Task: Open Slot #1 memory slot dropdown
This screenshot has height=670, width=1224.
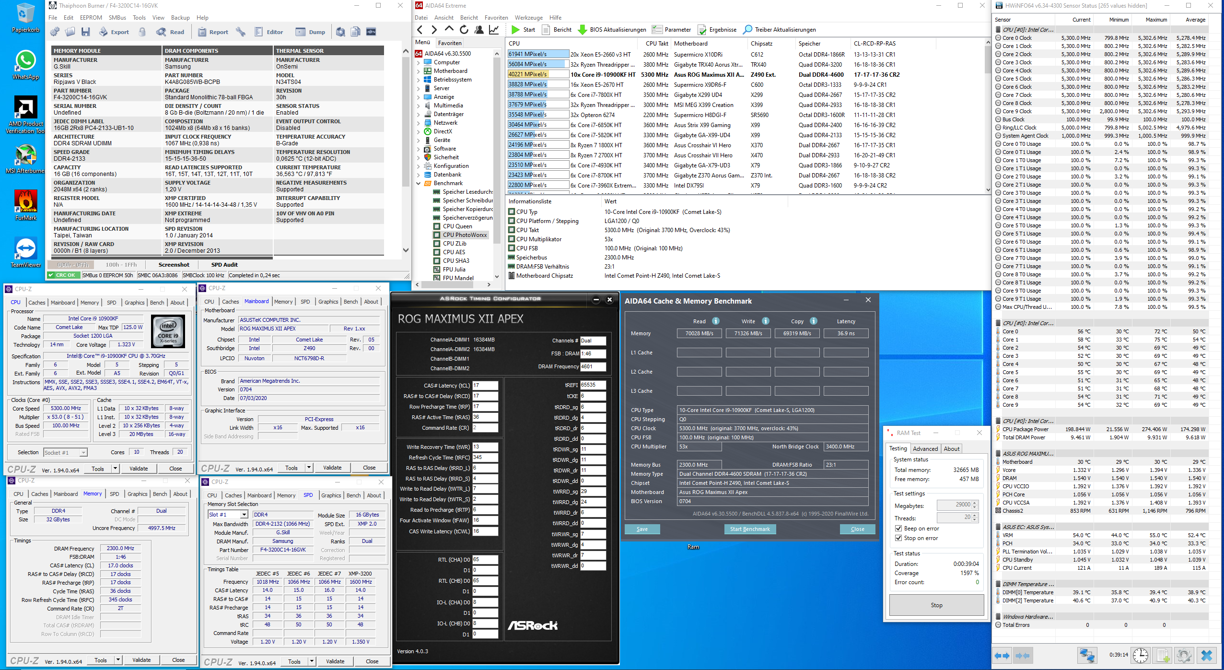Action: point(244,515)
